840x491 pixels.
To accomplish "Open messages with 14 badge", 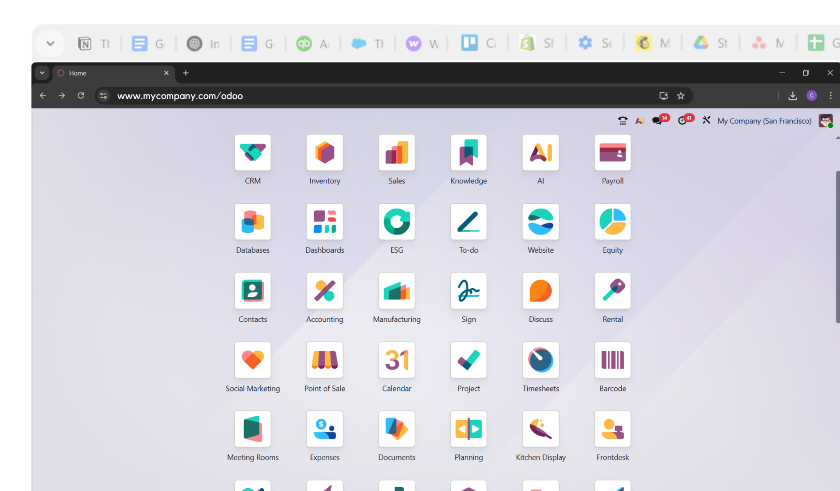I will [x=658, y=121].
